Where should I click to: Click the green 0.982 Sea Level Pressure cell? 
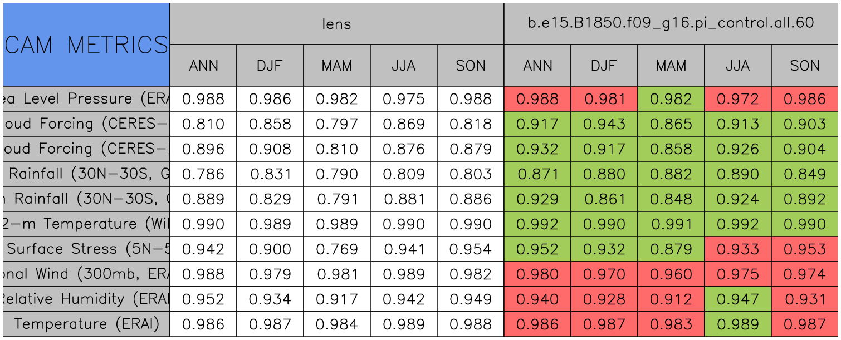pos(671,99)
